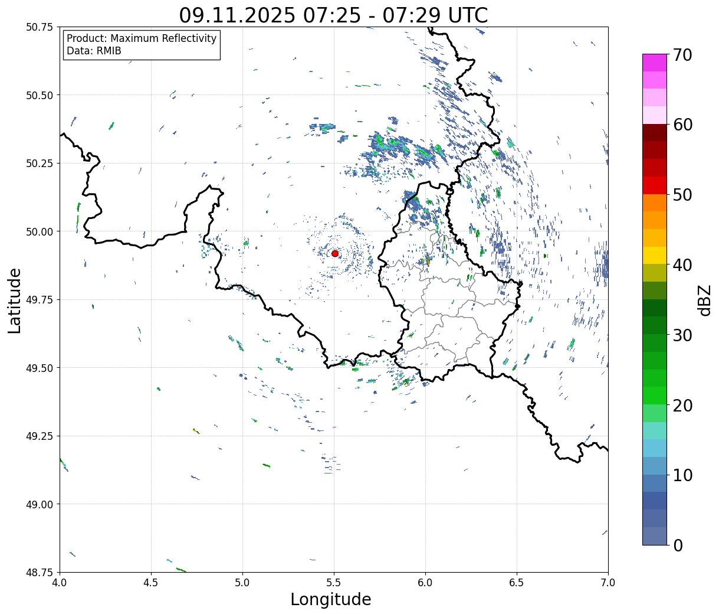719x614 pixels.
Task: Pick the orange colorbar swatch just below 50
Action: [x=655, y=203]
